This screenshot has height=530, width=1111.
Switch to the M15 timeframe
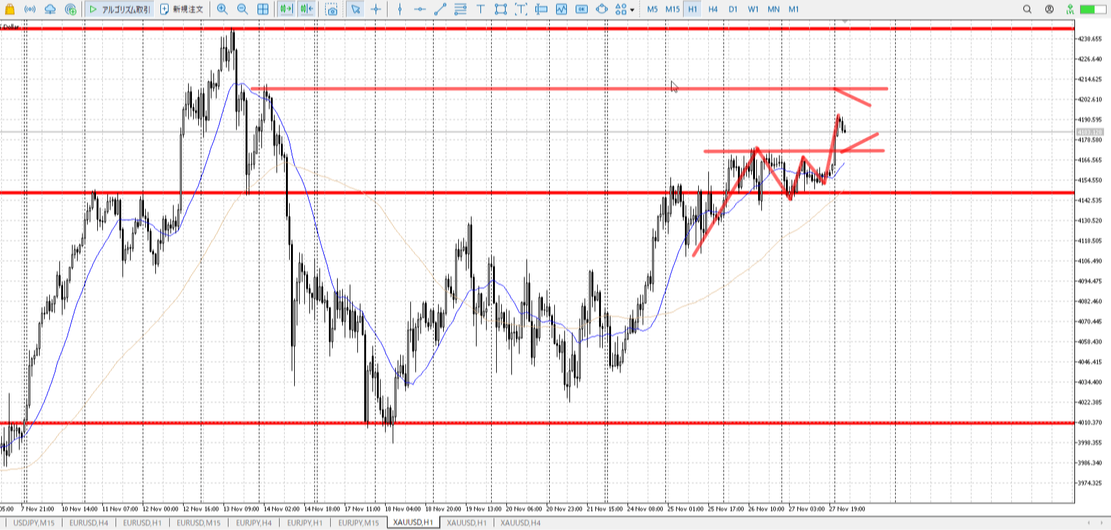tap(672, 9)
